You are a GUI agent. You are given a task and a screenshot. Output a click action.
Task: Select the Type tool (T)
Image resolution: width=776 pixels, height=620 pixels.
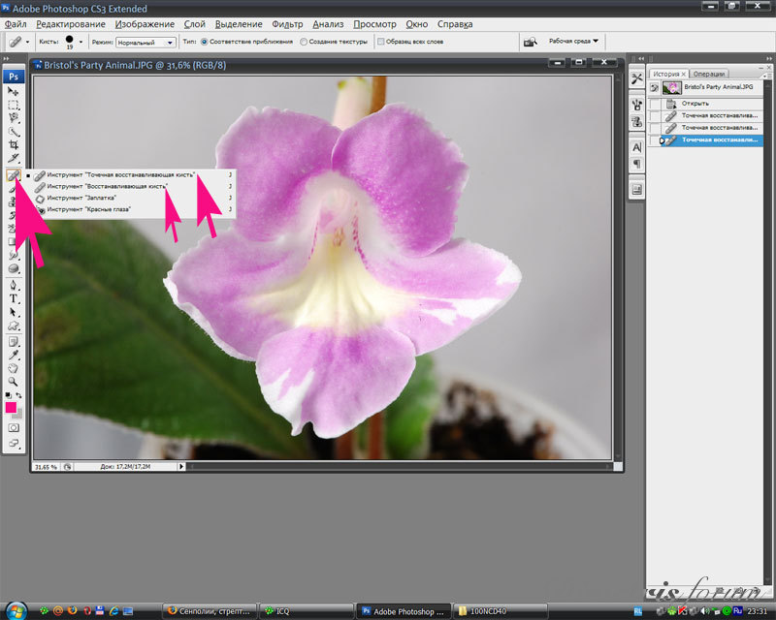tap(14, 299)
